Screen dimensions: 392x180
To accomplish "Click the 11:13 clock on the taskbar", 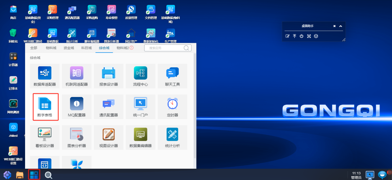I will pos(356,173).
